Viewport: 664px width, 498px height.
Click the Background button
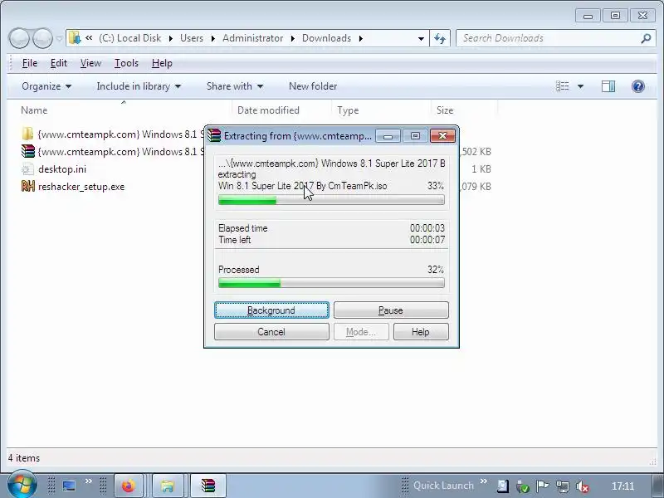click(x=271, y=310)
